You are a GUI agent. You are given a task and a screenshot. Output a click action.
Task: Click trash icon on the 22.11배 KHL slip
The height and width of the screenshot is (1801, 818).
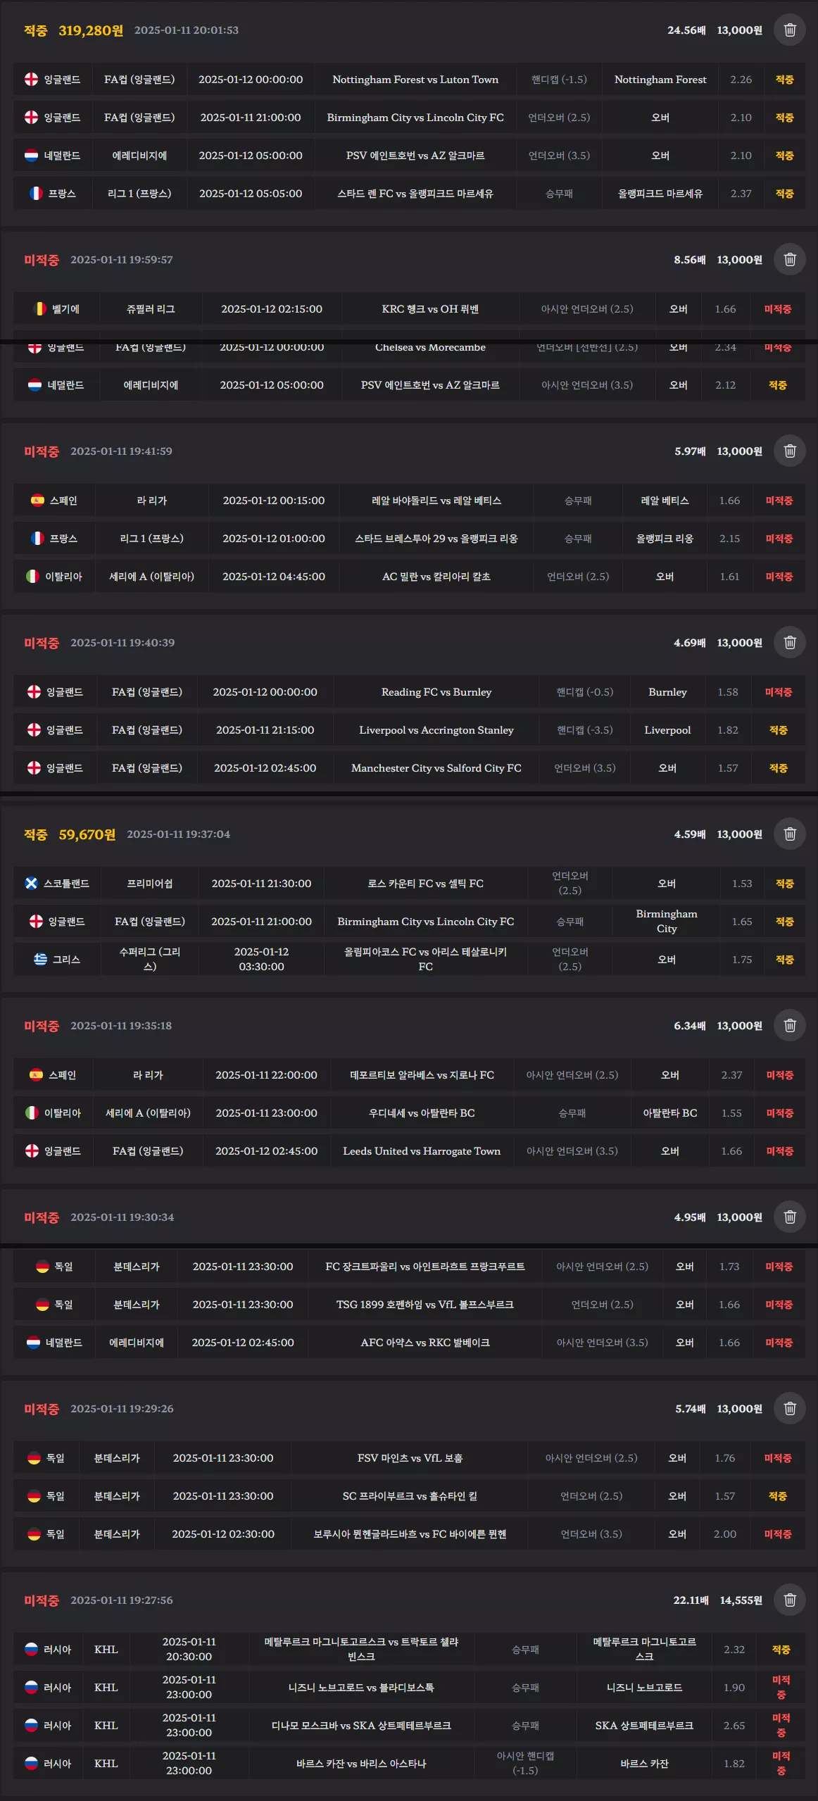tap(789, 1600)
